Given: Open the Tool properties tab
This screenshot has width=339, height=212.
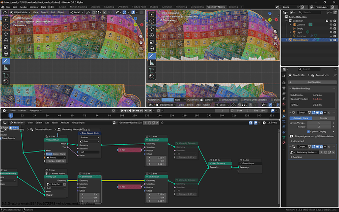Looking at the screenshot, I should [284, 76].
